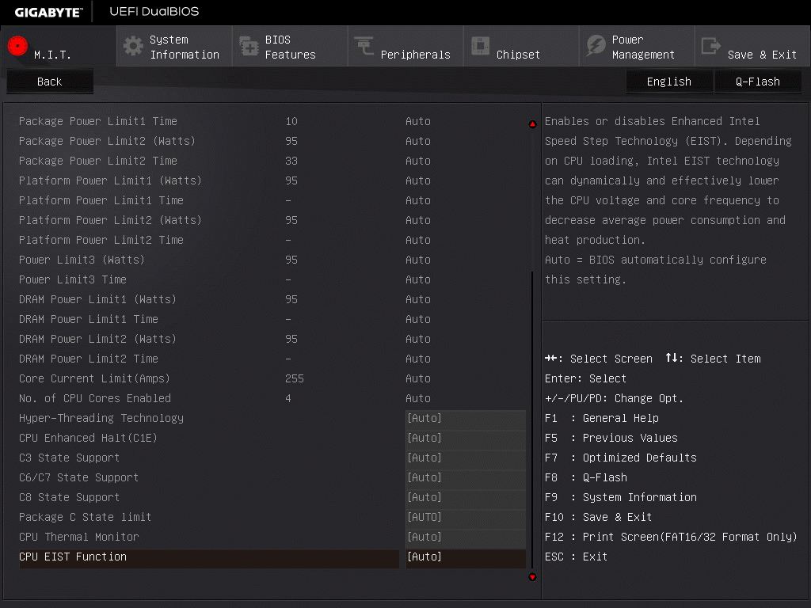This screenshot has width=811, height=608.
Task: Click the Peripherals icon
Action: pyautogui.click(x=364, y=45)
